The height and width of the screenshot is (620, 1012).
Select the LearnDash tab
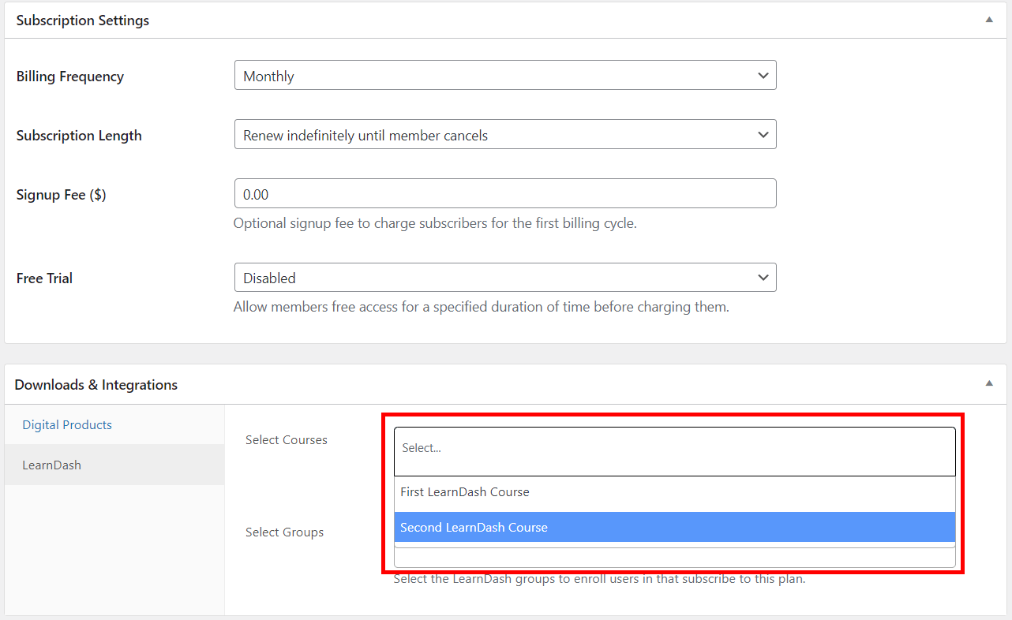(x=114, y=465)
